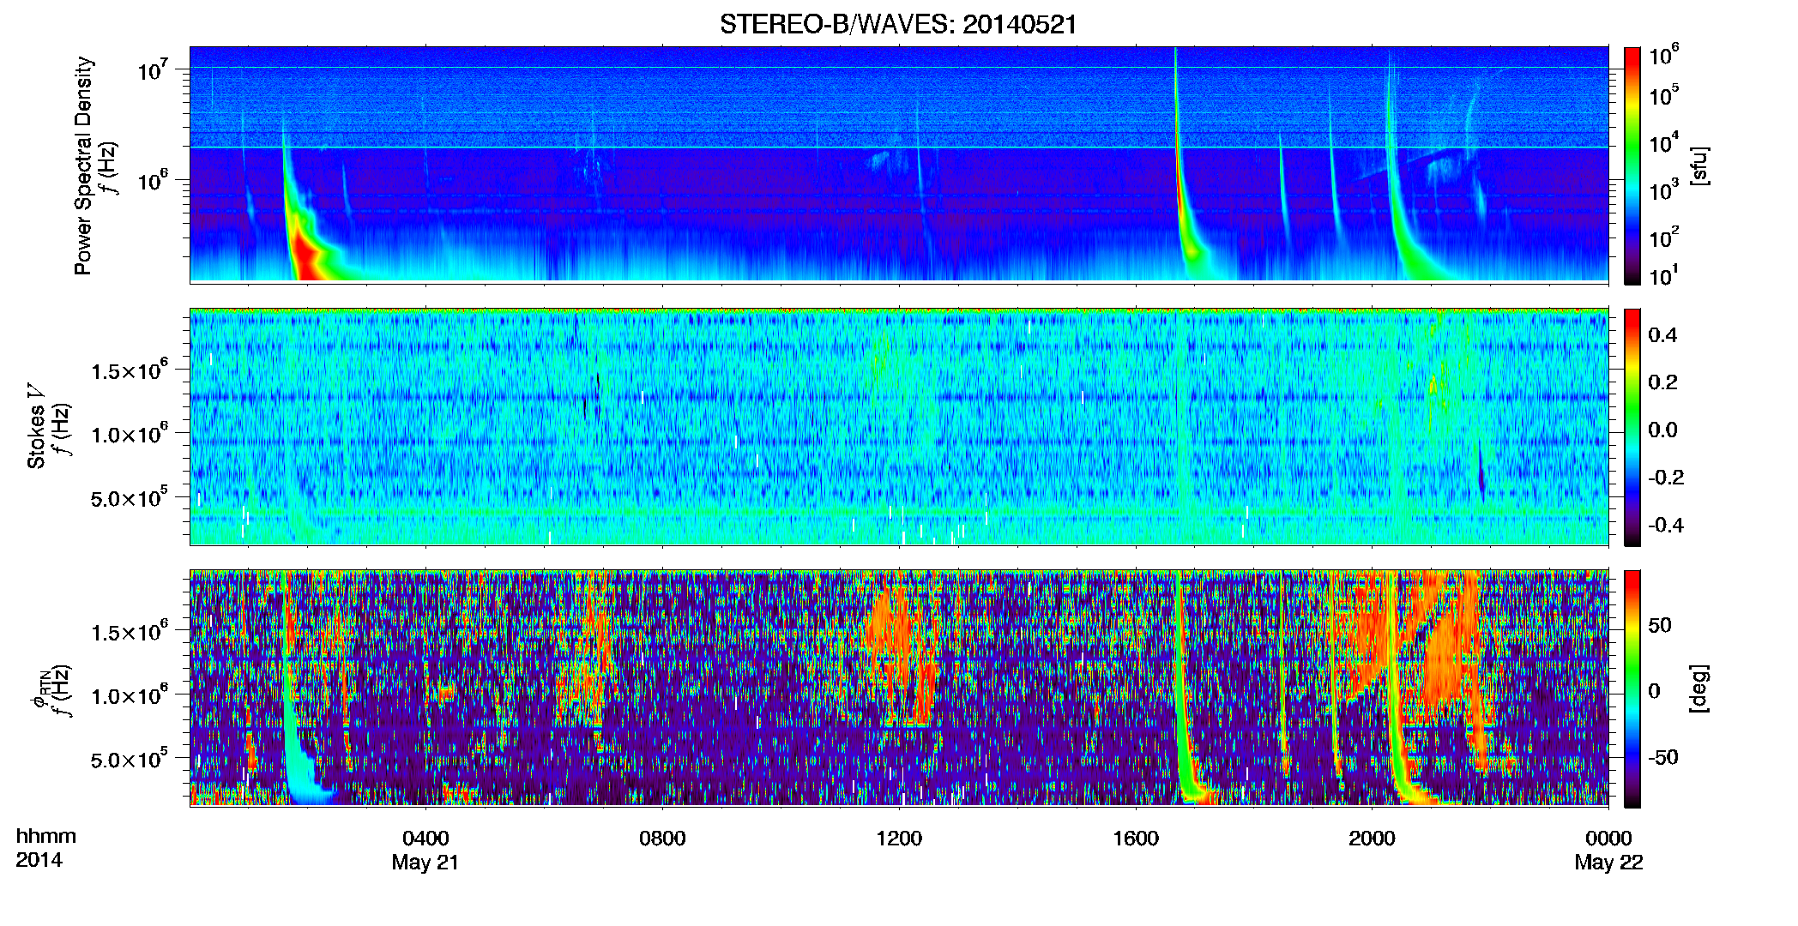Select the hhmm time format label
The height and width of the screenshot is (926, 1798).
pyautogui.click(x=46, y=837)
